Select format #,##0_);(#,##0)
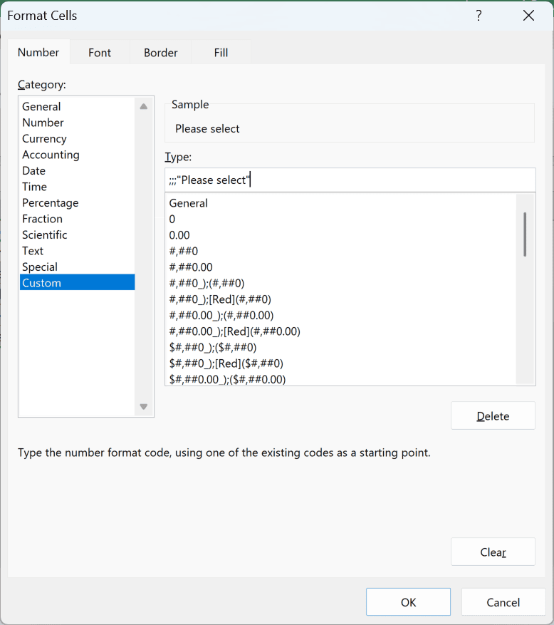Viewport: 554px width, 625px height. coord(342,283)
